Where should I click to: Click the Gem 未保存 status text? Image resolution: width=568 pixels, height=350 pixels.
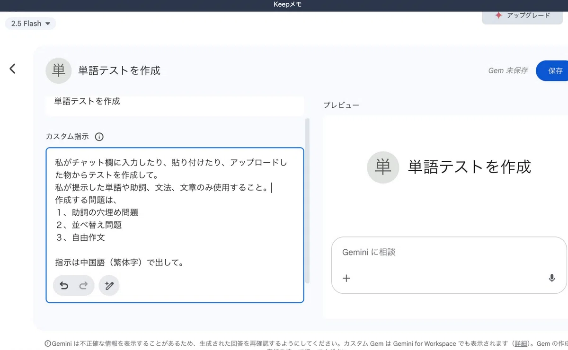(507, 70)
